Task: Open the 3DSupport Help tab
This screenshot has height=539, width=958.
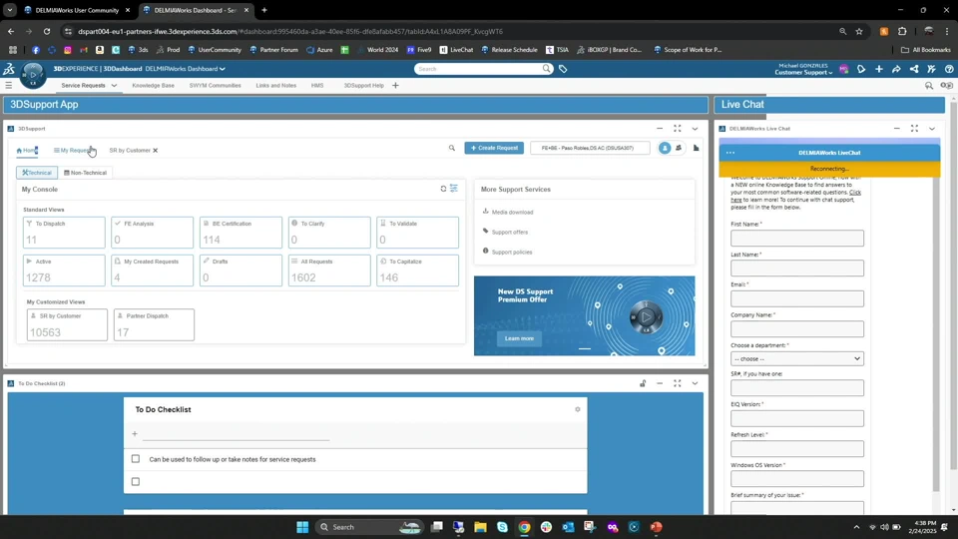Action: click(363, 86)
